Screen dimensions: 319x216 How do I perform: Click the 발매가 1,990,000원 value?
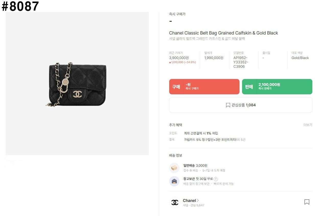(x=214, y=58)
